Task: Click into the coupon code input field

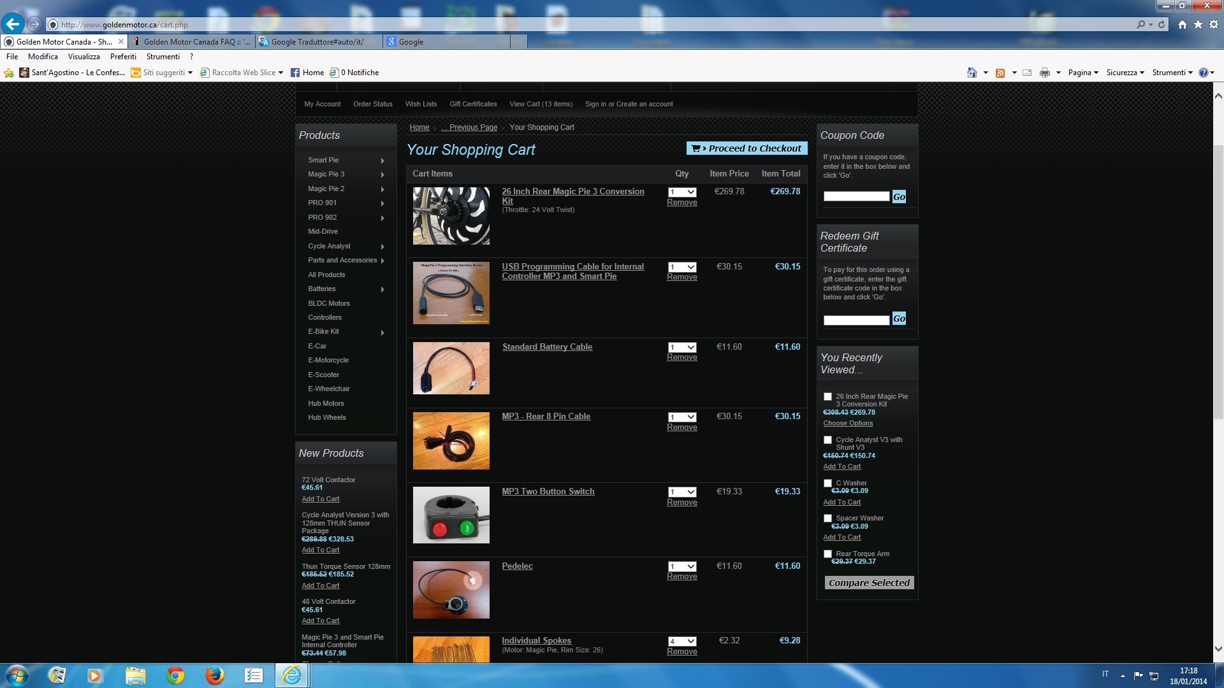Action: (x=856, y=197)
